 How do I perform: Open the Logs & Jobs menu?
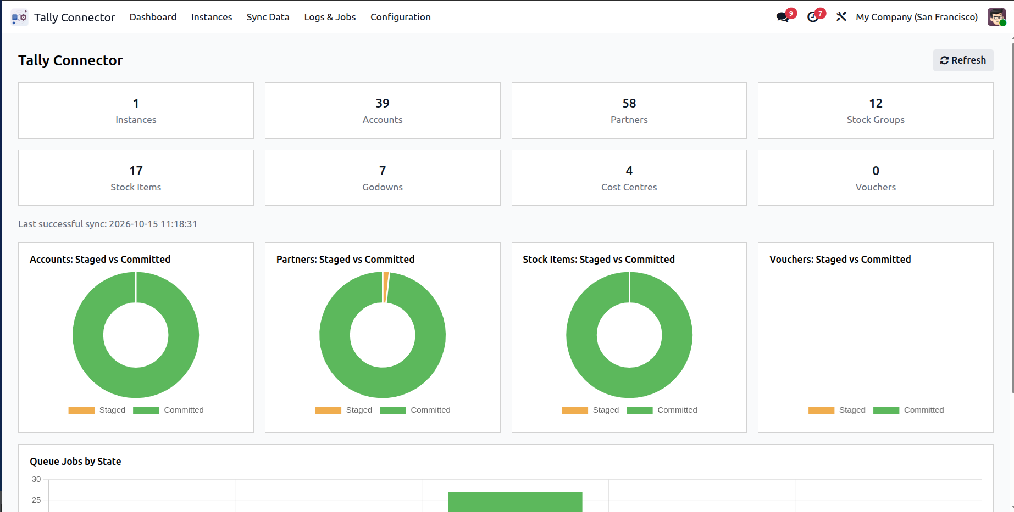(330, 17)
